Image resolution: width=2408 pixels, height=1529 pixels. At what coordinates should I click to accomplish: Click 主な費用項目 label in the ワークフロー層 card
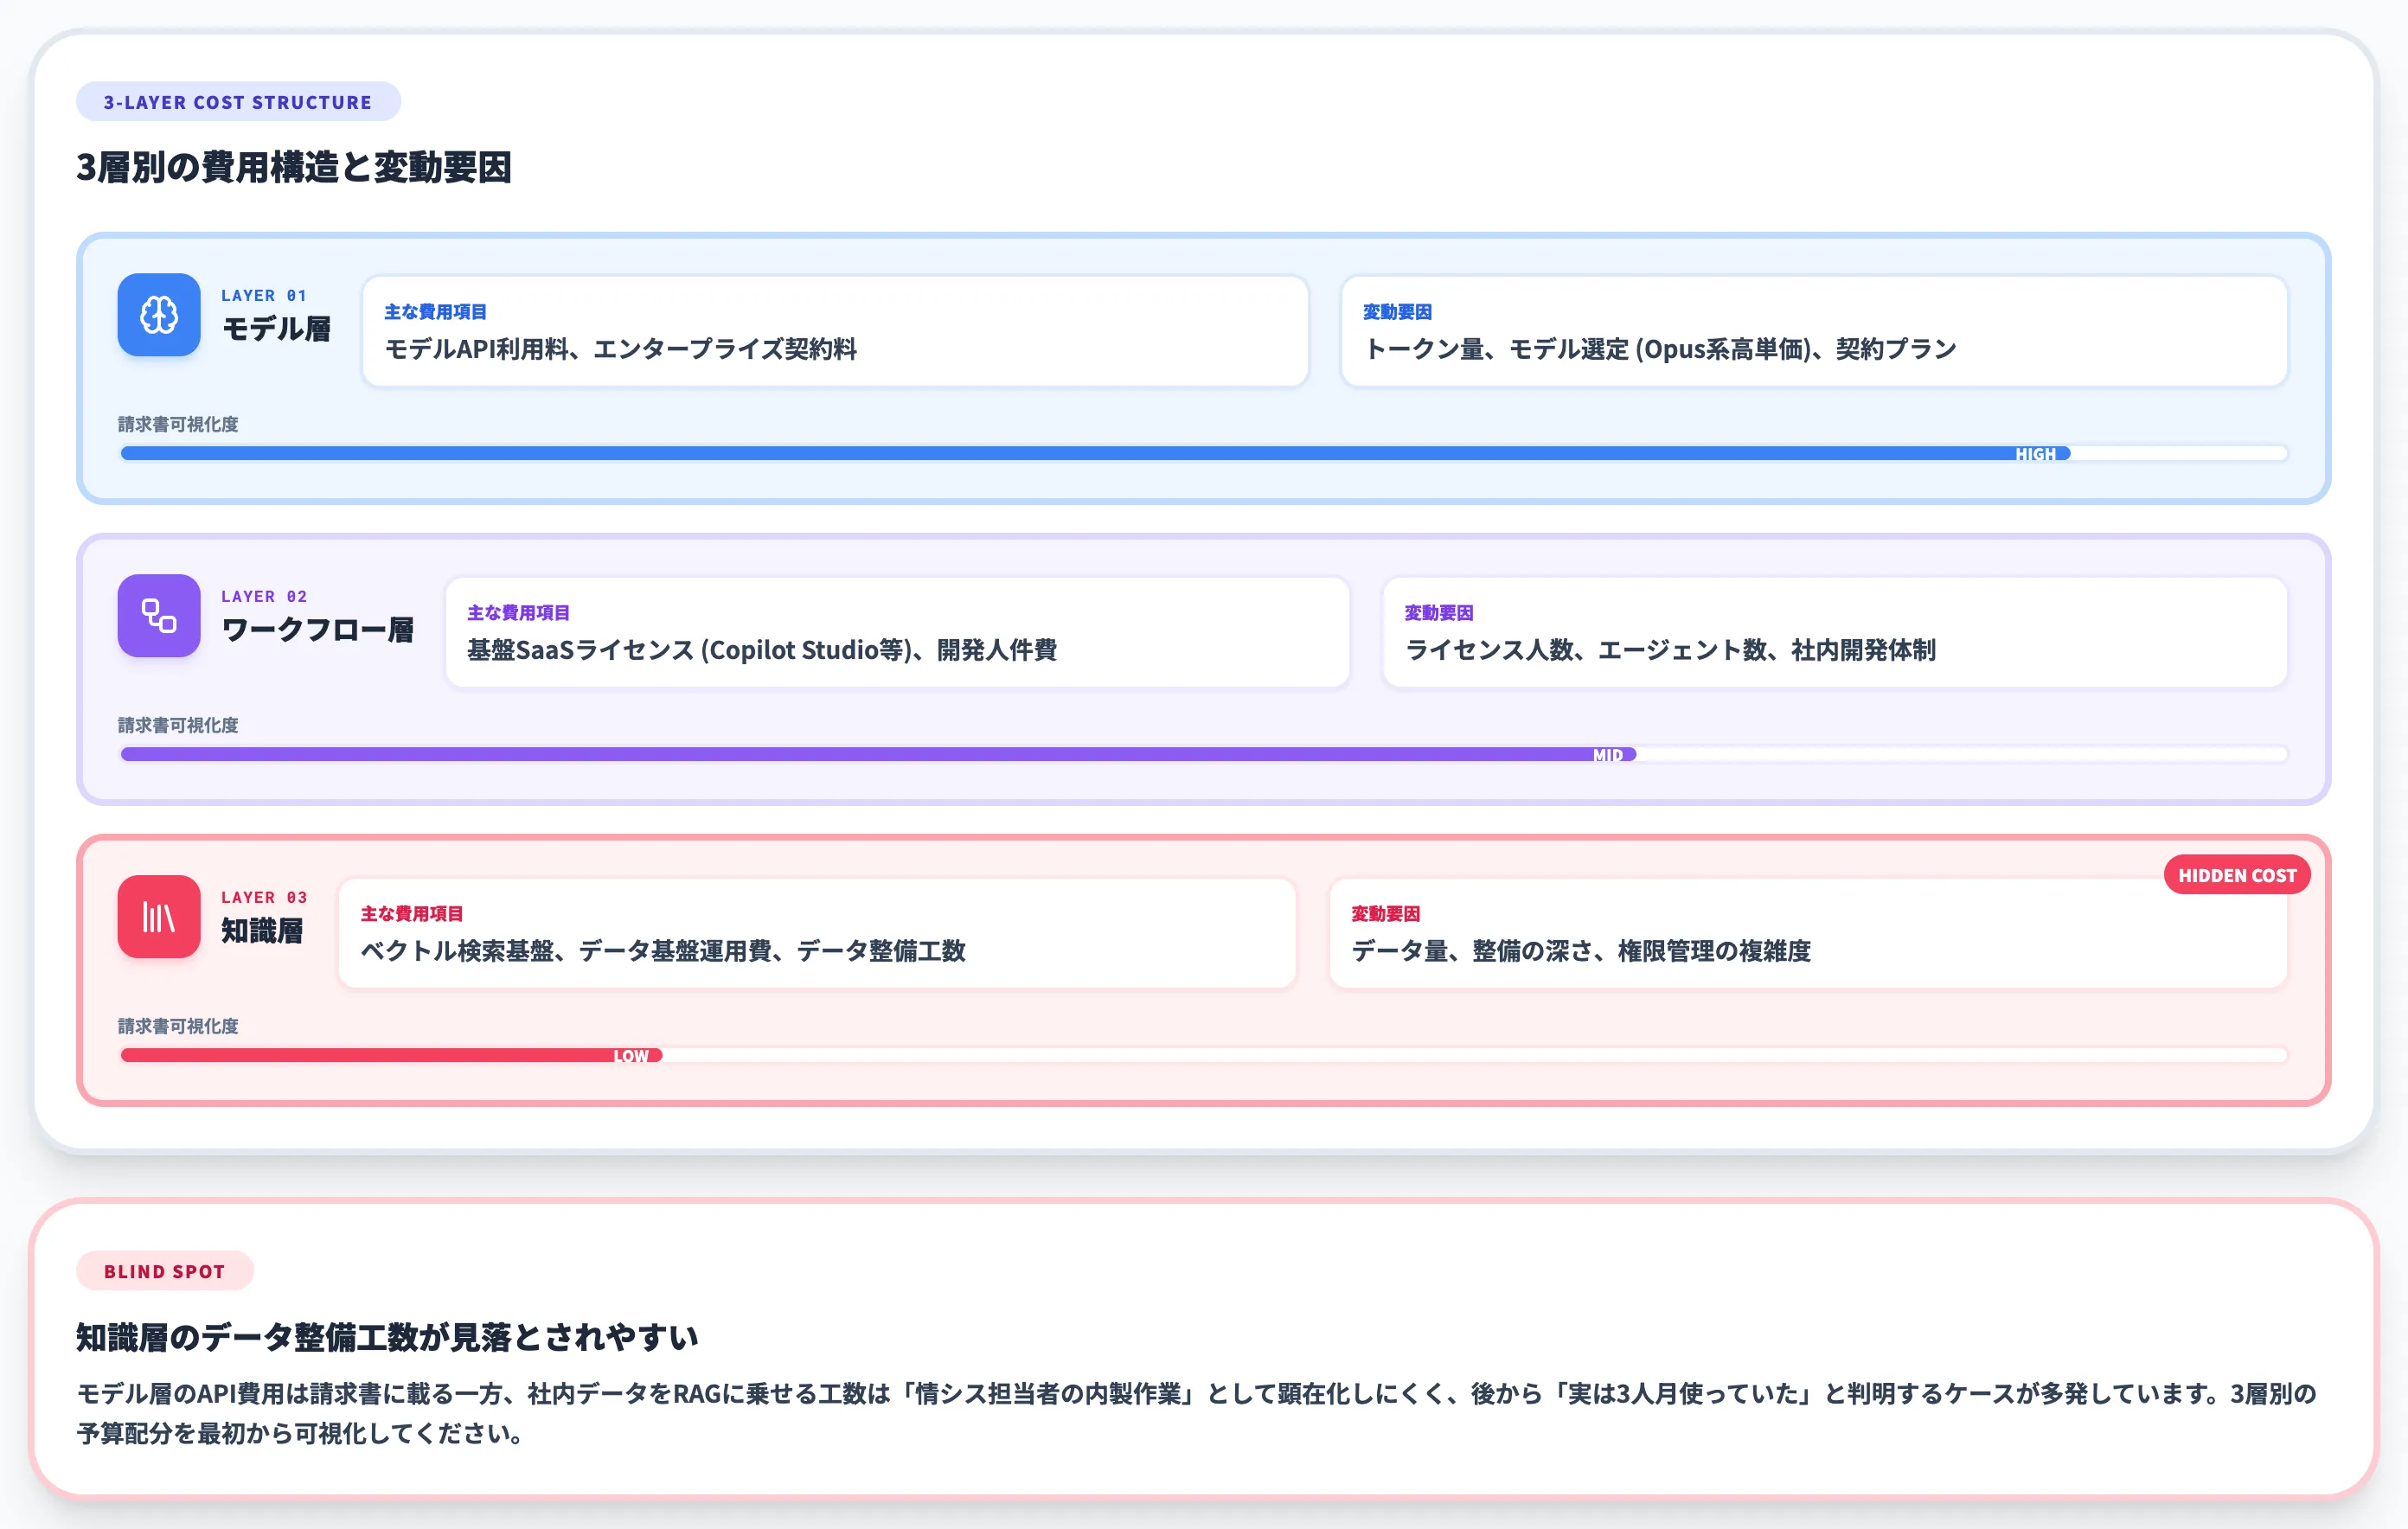pyautogui.click(x=518, y=613)
